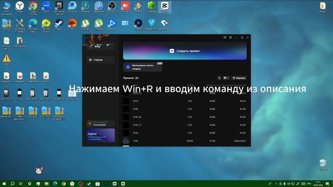
Task: Open the CapCut settings gear in title bar
Action: (230, 37)
